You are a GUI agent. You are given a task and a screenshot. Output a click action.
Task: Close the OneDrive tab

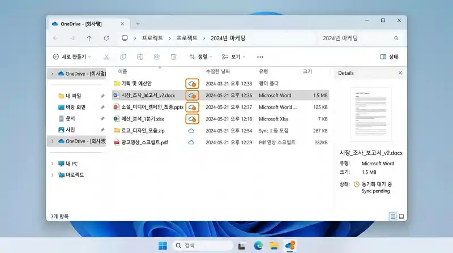point(122,24)
